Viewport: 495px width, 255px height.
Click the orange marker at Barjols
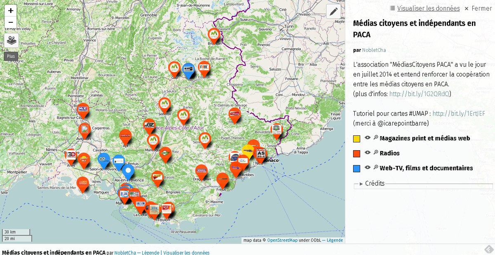(x=157, y=179)
